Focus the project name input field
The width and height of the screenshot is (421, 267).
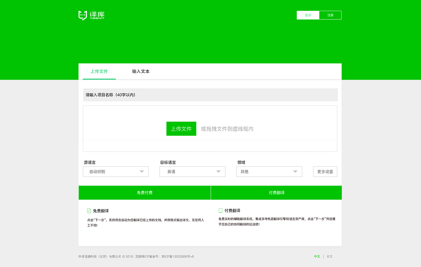(210, 95)
